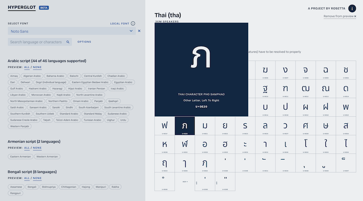This screenshot has height=201, width=363.
Task: Preview all Arabic script languages
Action: click(x=27, y=67)
